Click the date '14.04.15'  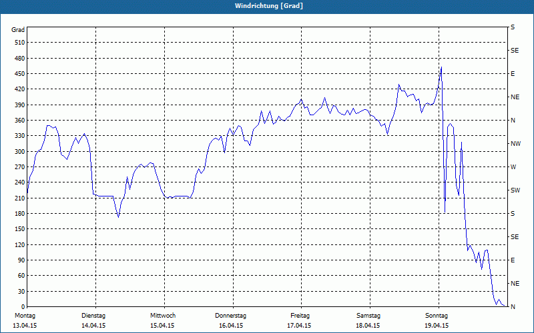coord(93,326)
